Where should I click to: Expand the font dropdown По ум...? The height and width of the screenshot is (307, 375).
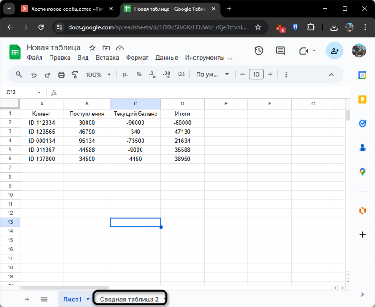[x=212, y=75]
